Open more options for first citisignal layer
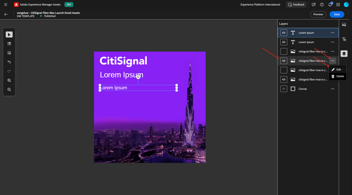The height and width of the screenshot is (195, 352). (x=332, y=51)
